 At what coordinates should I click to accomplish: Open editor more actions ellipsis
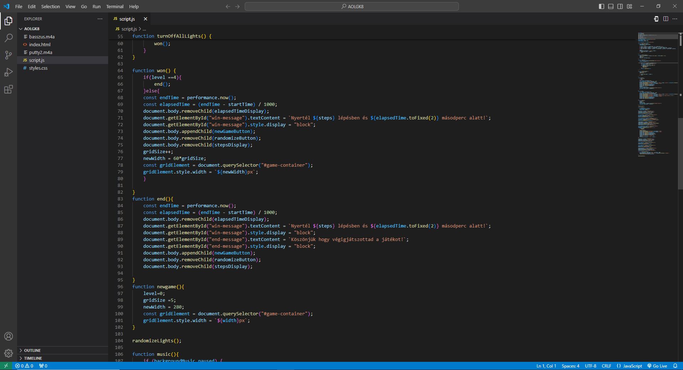coord(675,19)
